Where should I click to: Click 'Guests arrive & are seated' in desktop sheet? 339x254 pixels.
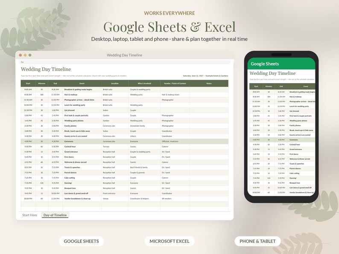click(76, 136)
